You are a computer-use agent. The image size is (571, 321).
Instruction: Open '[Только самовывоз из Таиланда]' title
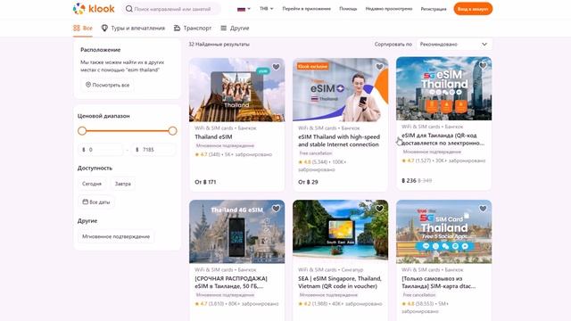pos(438,283)
